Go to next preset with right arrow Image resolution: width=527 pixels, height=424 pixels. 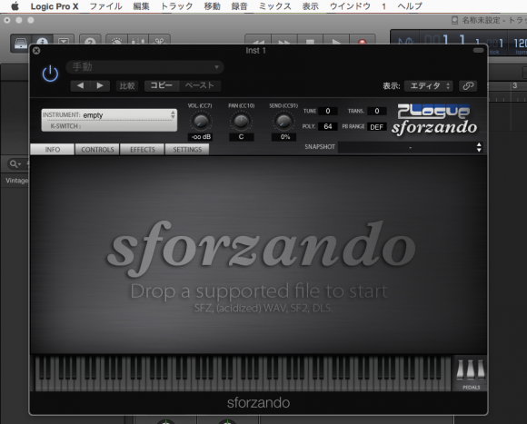100,85
